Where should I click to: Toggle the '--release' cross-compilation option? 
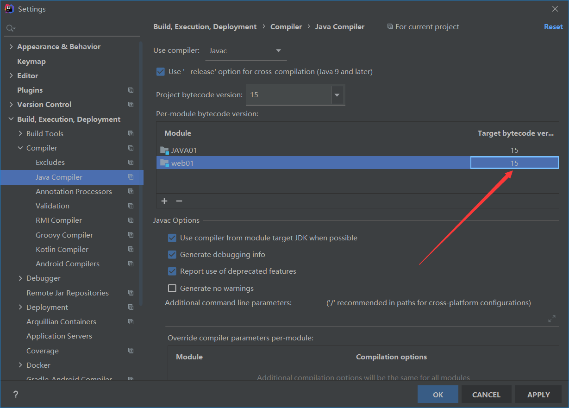pos(161,72)
